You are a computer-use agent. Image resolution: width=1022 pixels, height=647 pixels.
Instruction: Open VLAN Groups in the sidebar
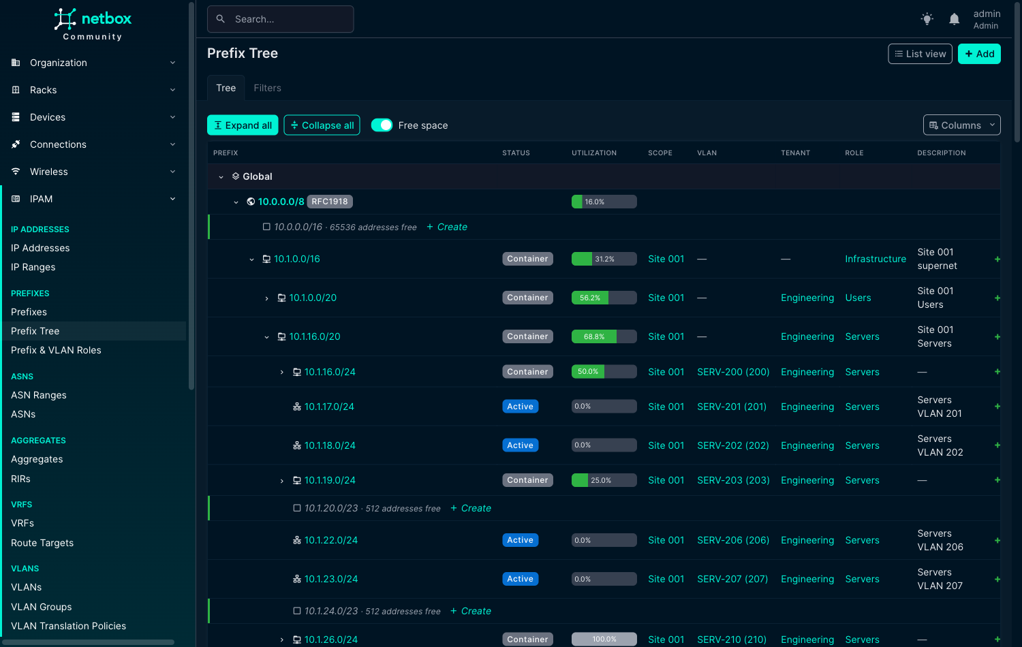click(41, 607)
